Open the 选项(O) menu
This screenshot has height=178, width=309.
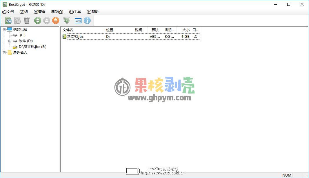[57, 12]
